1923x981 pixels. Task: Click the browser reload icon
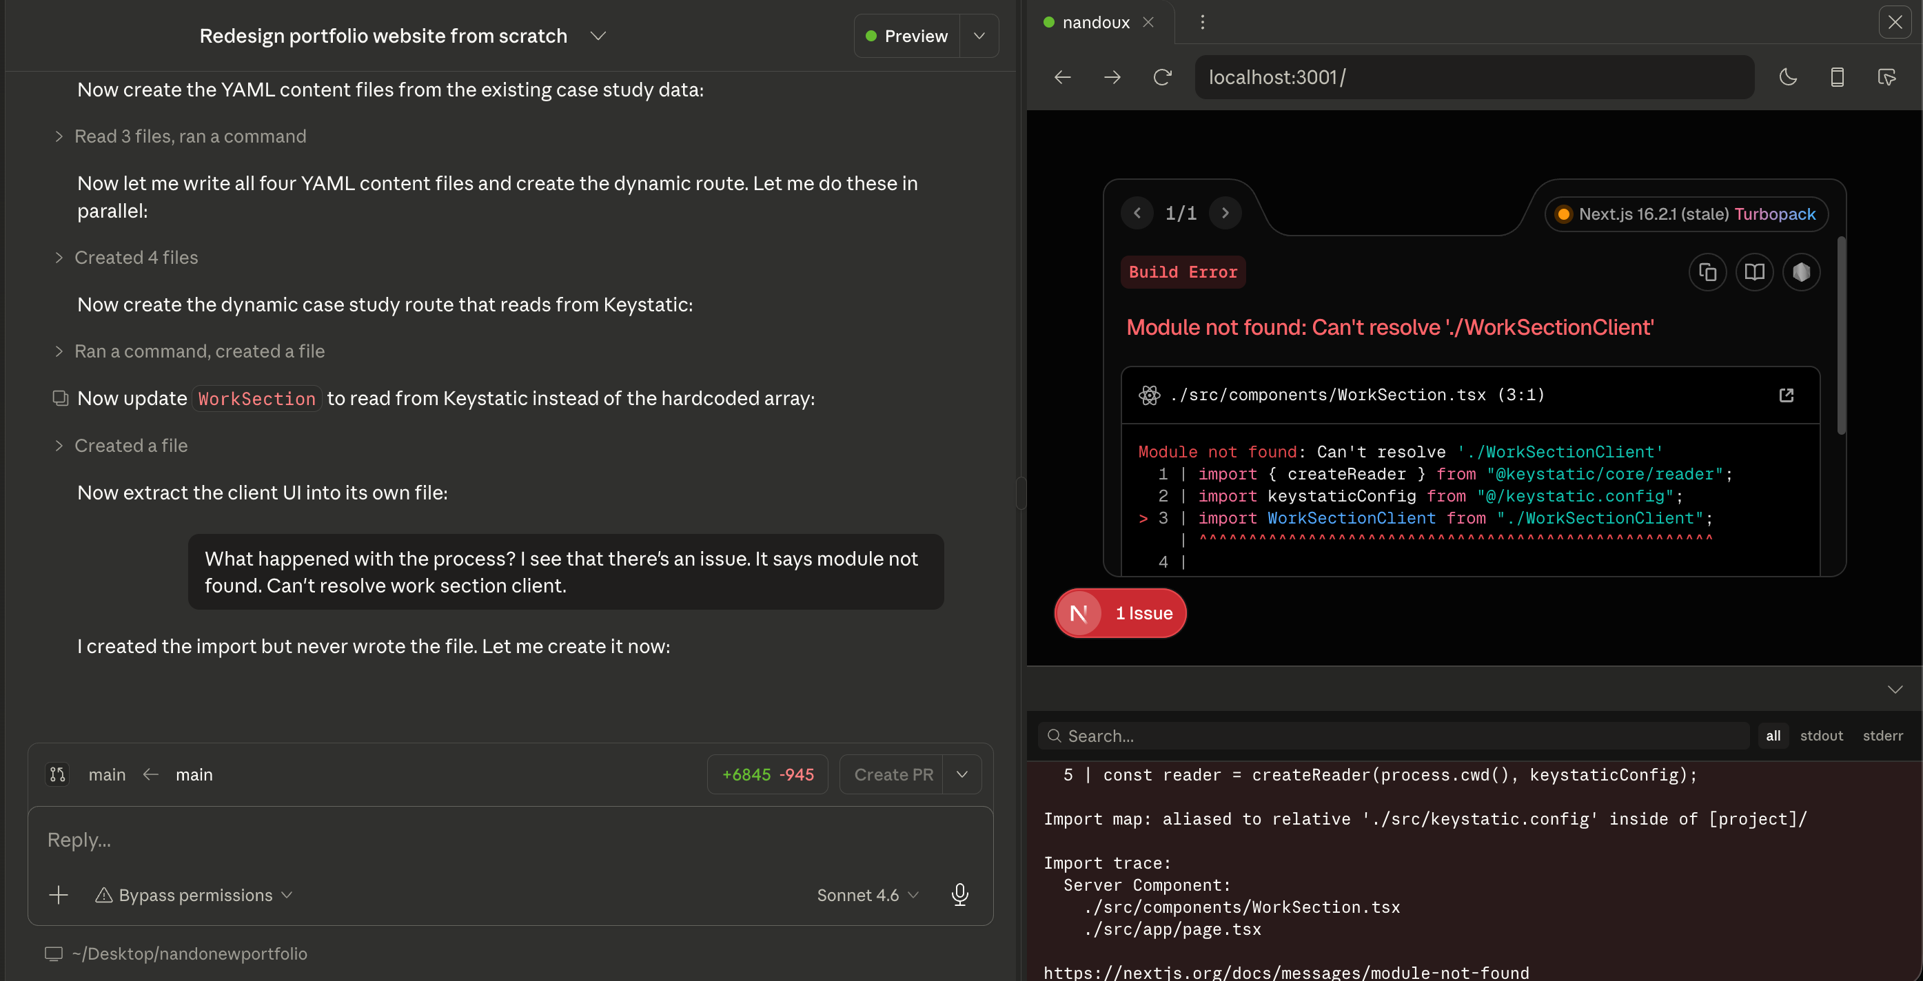tap(1162, 77)
